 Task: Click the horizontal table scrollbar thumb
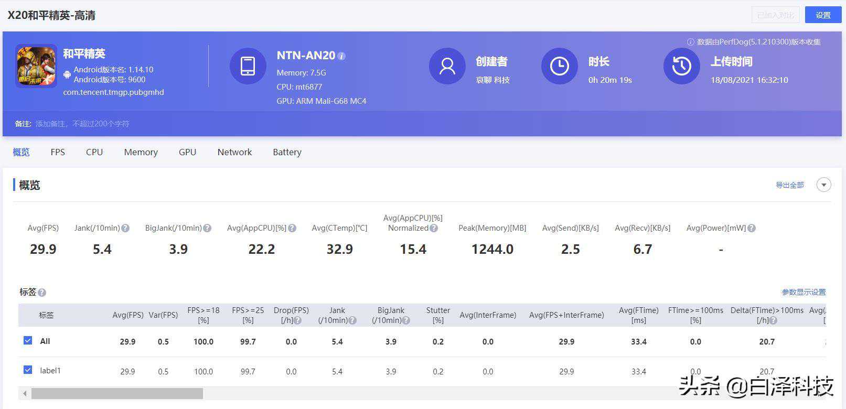(x=117, y=393)
